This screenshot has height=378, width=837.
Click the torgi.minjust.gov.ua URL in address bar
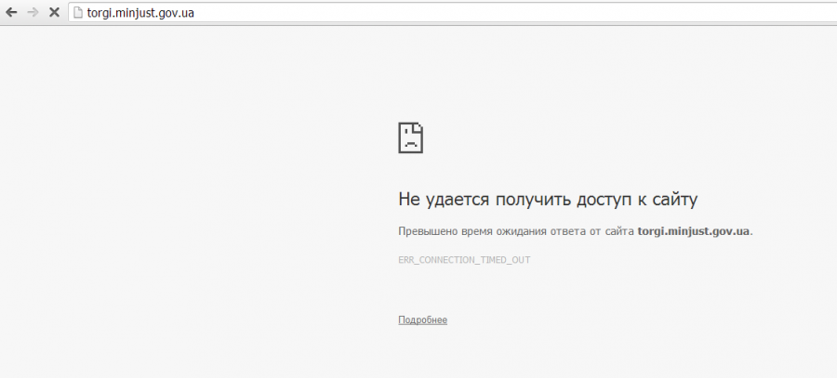140,13
